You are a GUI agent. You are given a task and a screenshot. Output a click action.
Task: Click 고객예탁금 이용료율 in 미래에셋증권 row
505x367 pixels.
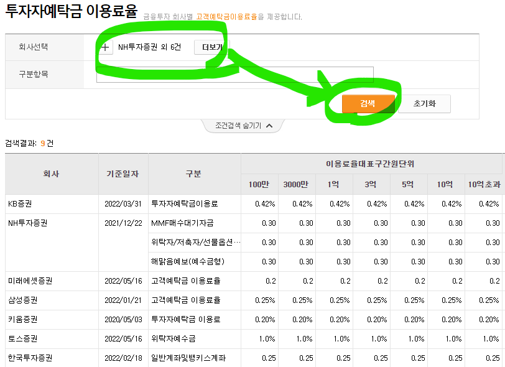point(186,281)
